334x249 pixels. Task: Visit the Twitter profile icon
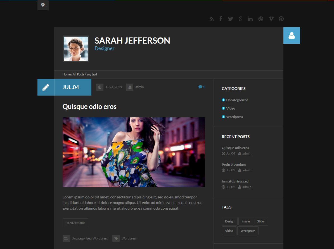click(230, 19)
